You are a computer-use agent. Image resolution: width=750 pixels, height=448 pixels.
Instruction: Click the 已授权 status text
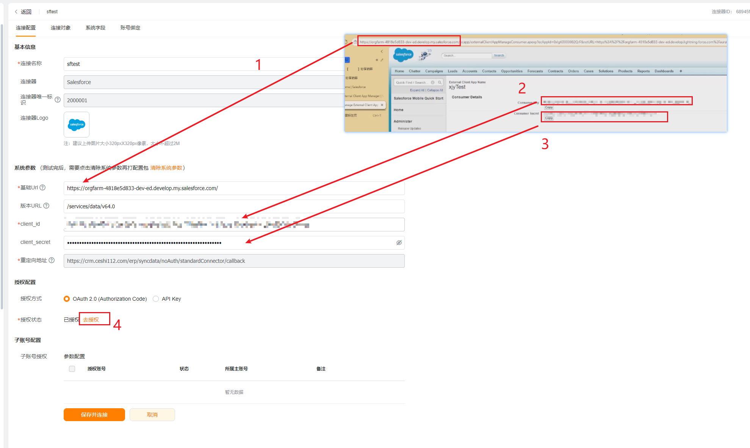click(71, 320)
